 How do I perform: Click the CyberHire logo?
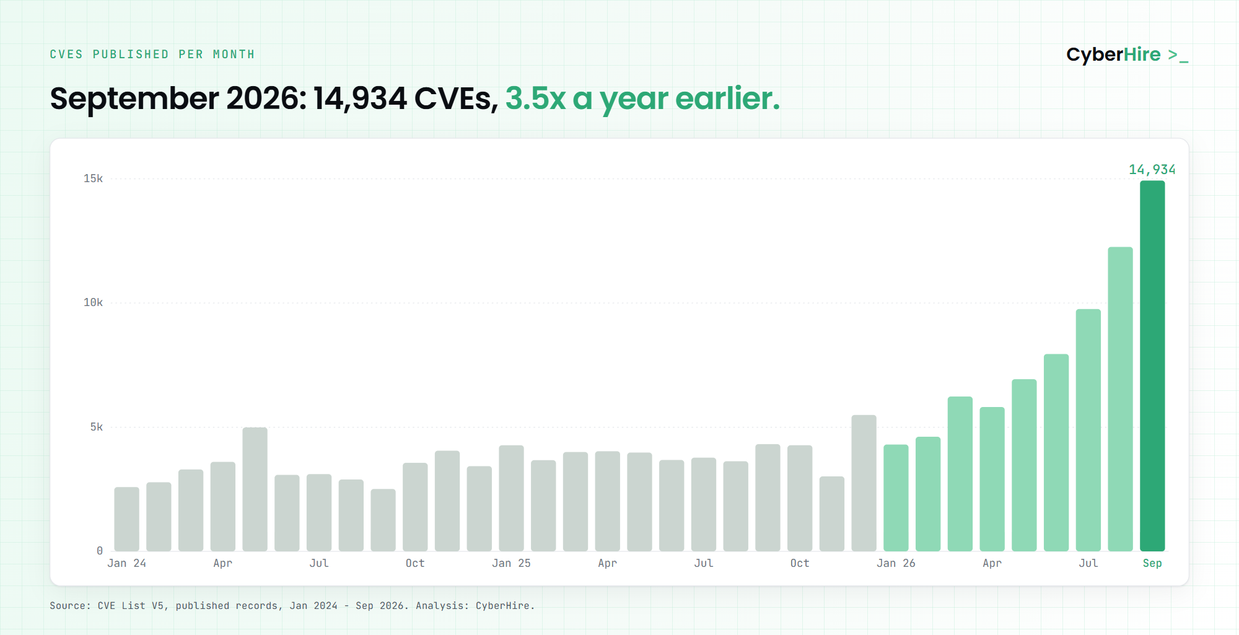coord(1127,55)
